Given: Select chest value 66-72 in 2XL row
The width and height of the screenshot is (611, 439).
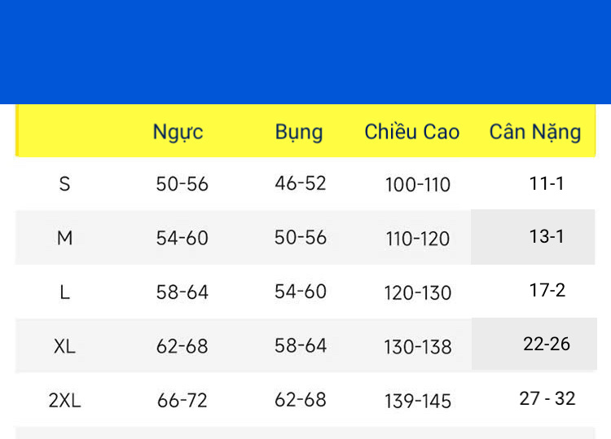Looking at the screenshot, I should (182, 401).
